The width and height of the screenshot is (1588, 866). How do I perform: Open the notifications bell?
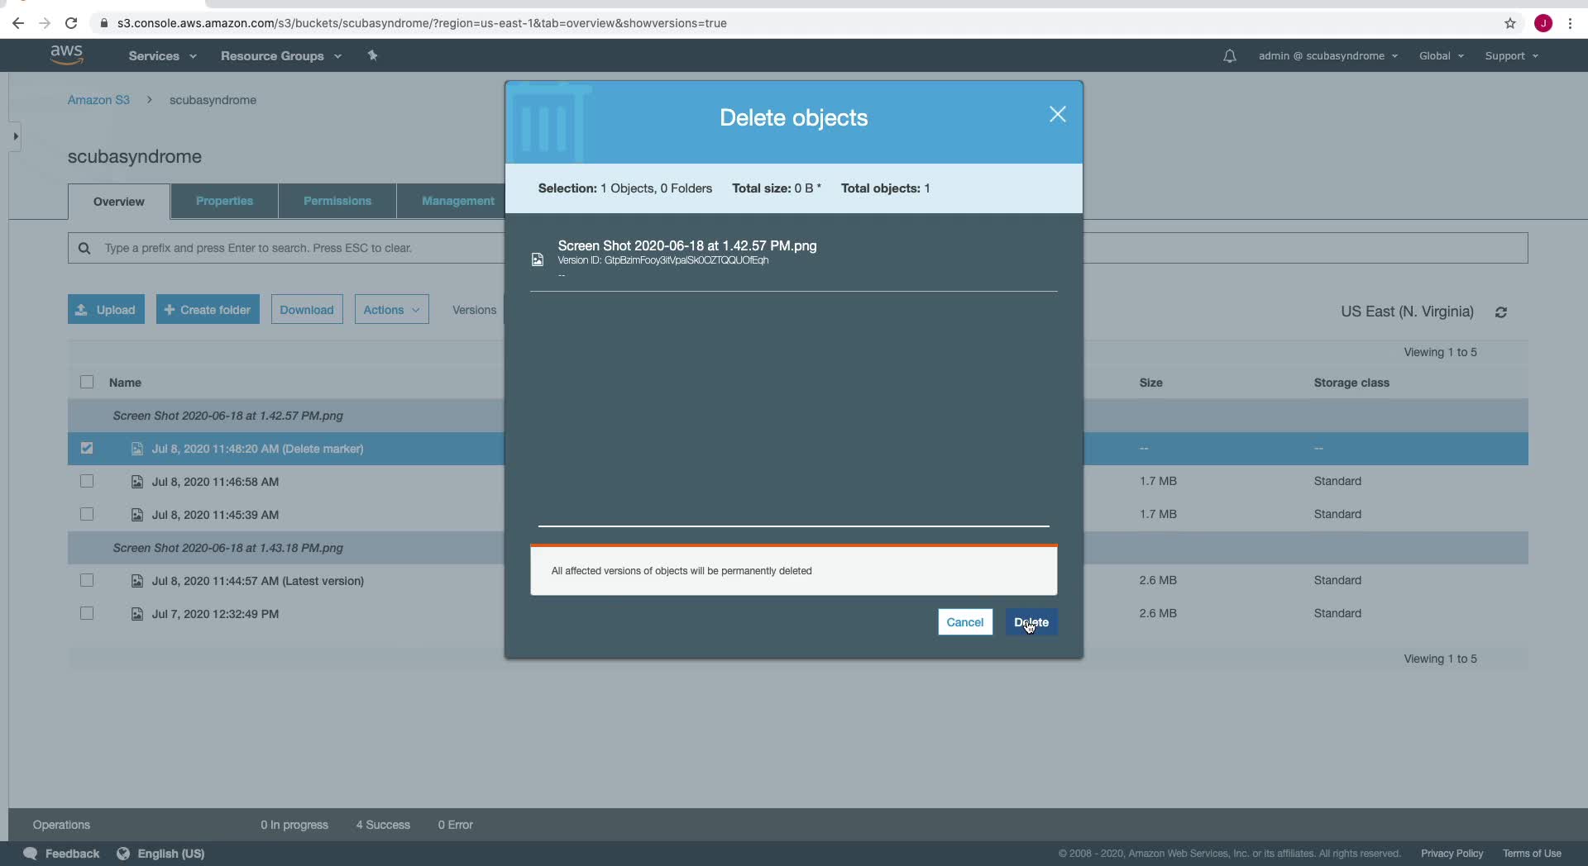(1230, 56)
